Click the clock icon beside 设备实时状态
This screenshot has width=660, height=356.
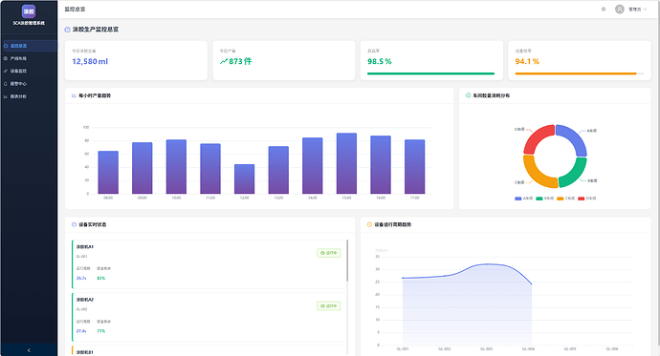coord(74,224)
